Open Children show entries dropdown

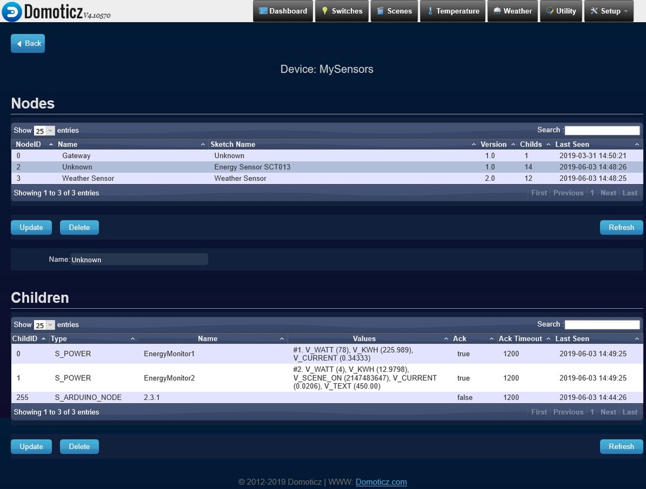(x=44, y=325)
